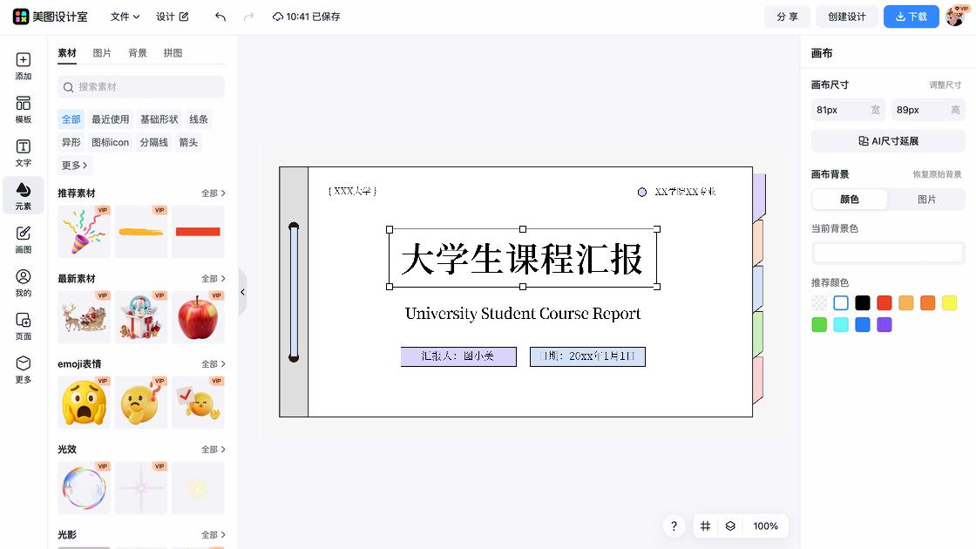Click the AI尺寸延展 button

[x=888, y=141]
